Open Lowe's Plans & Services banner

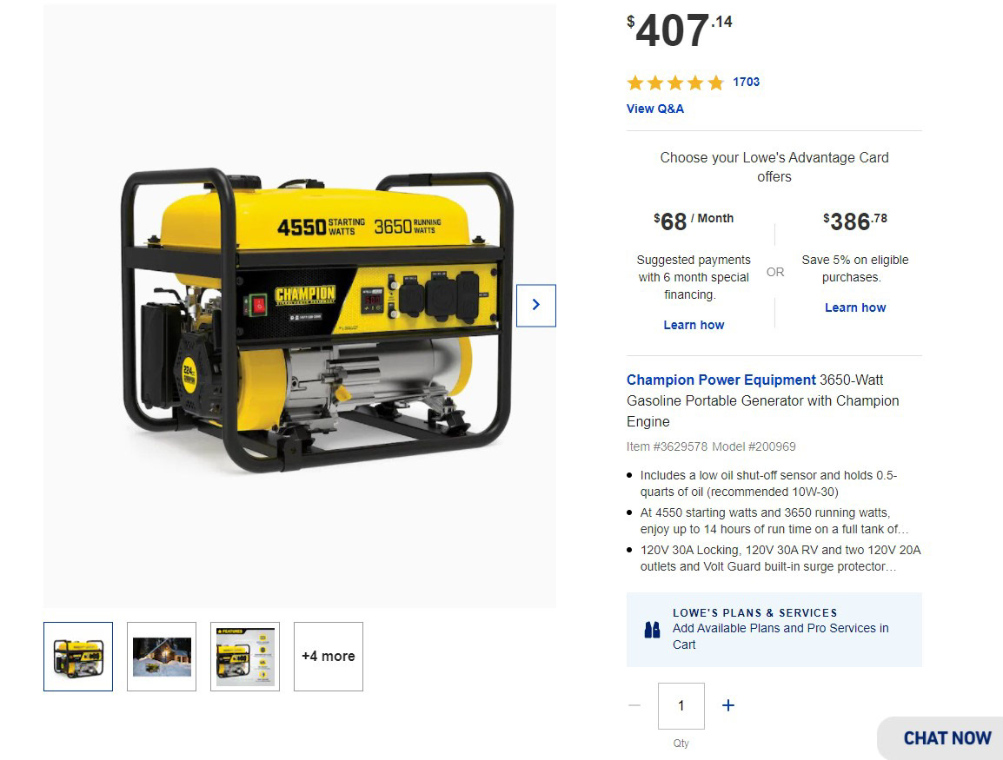click(774, 630)
